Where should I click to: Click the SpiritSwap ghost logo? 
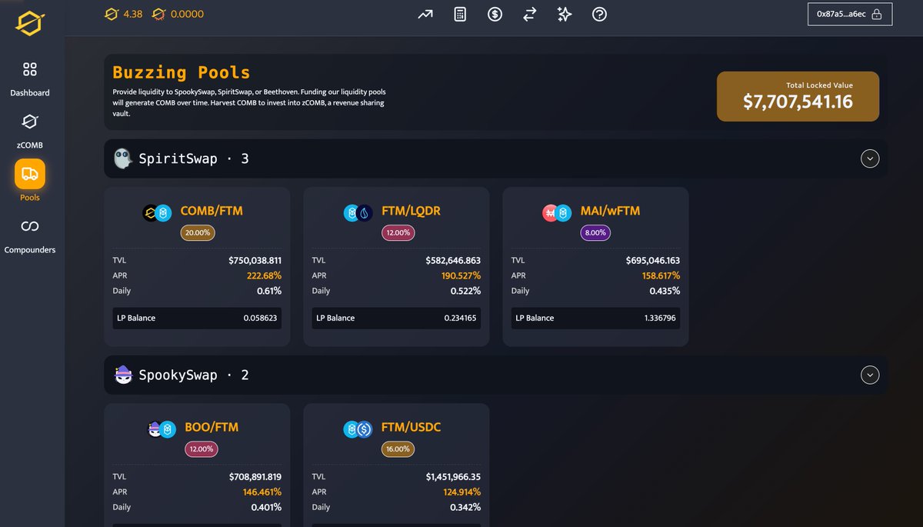tap(122, 158)
